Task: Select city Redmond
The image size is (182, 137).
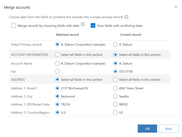Action: tap(57, 96)
